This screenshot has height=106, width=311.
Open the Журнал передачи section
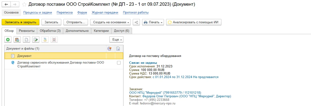105,13
